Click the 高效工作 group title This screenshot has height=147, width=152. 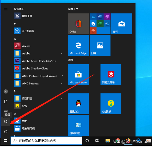[x=73, y=9]
